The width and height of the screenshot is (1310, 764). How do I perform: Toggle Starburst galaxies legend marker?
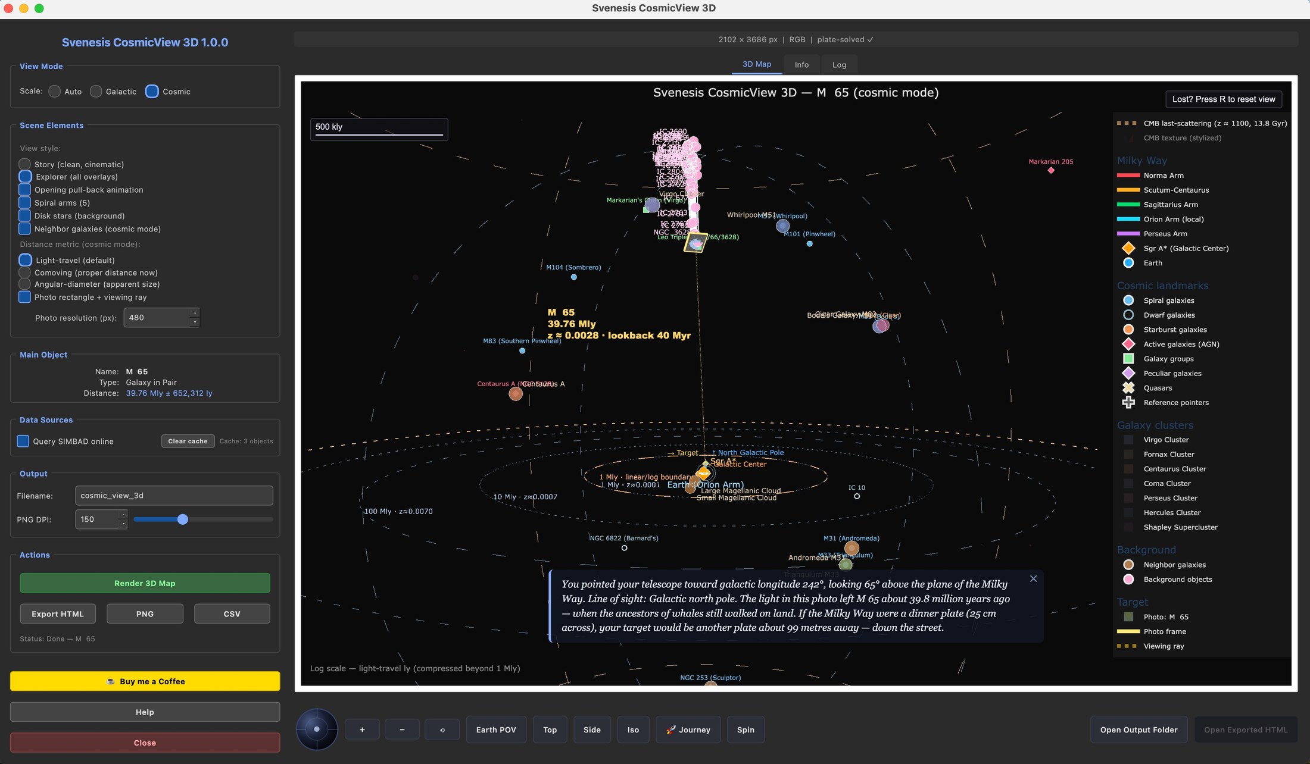1128,330
